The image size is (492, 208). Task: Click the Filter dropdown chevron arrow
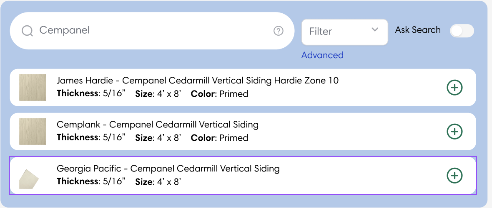pos(374,29)
